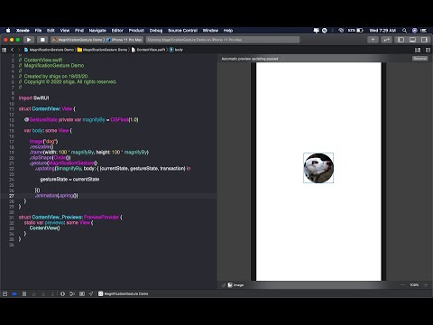This screenshot has width=433, height=325.
Task: Open the Edit menu
Action: point(51,31)
